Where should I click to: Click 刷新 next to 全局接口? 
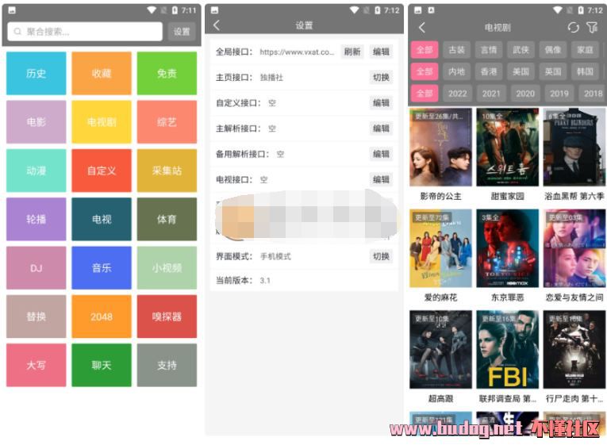click(352, 52)
